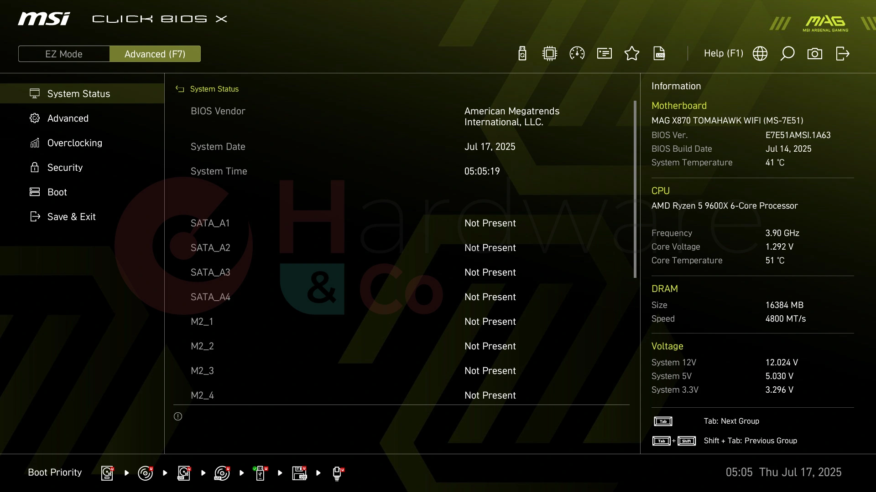Select the USB CD/DVD boot priority icon
The width and height of the screenshot is (876, 492).
[222, 473]
